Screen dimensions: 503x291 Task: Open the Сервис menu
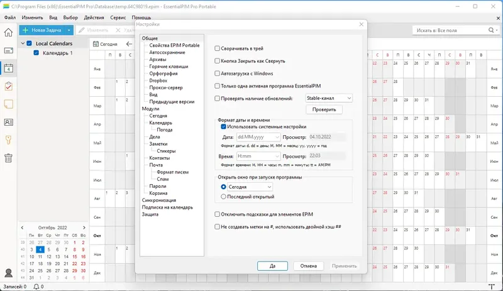point(118,18)
